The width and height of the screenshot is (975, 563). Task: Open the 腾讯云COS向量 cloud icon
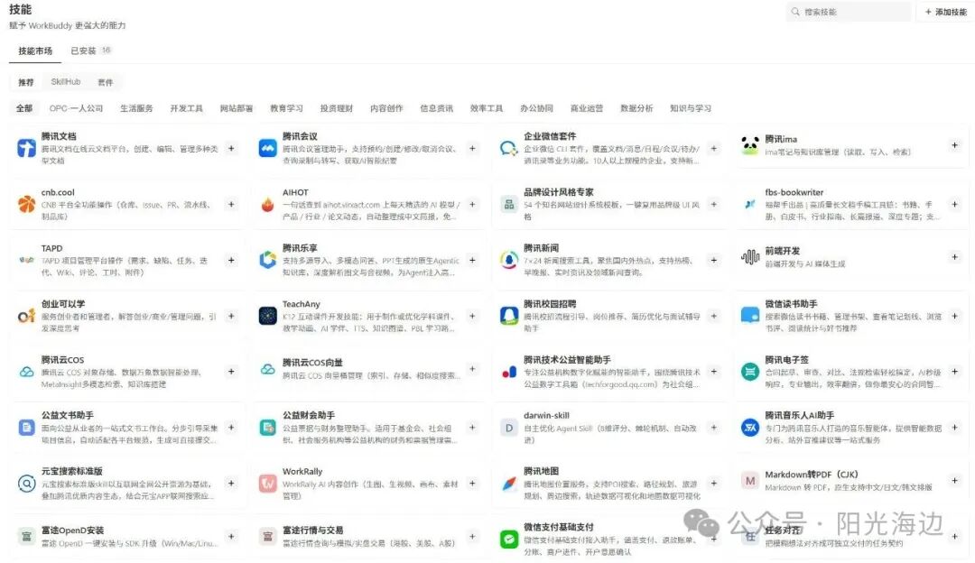[267, 368]
